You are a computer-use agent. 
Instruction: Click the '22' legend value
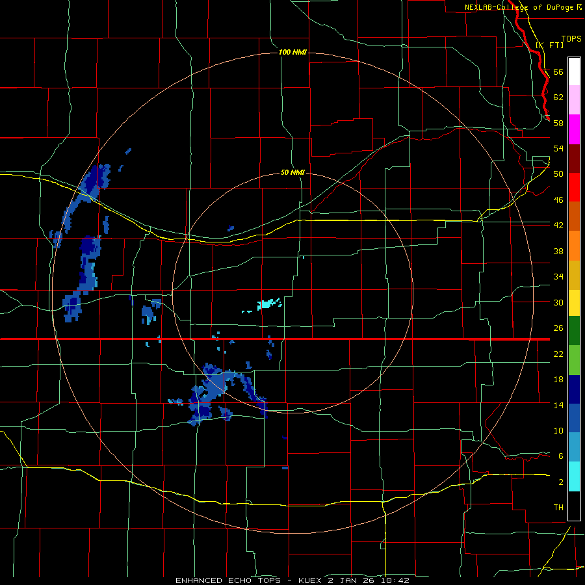click(558, 354)
